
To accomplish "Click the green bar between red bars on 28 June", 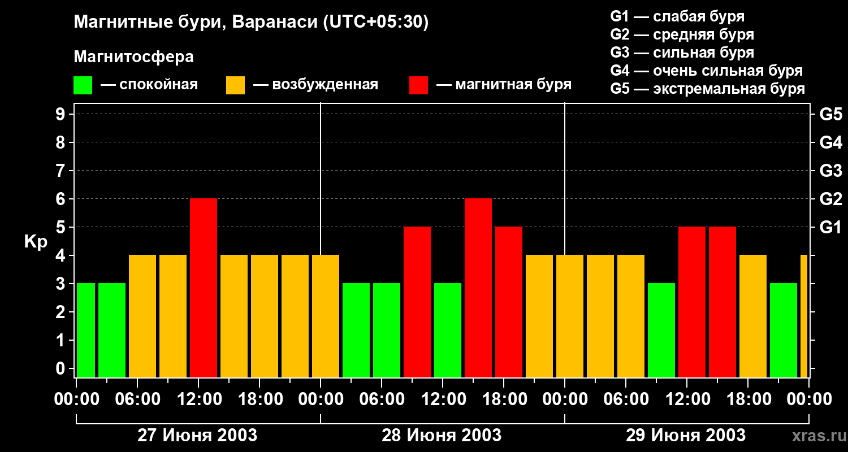I will click(x=448, y=330).
